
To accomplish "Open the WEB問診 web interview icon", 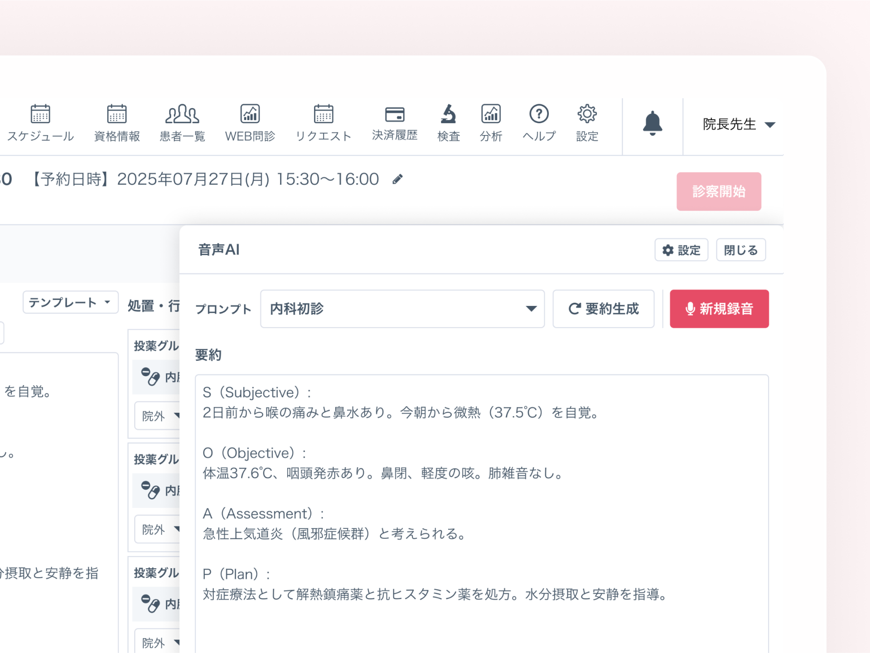I will point(250,114).
